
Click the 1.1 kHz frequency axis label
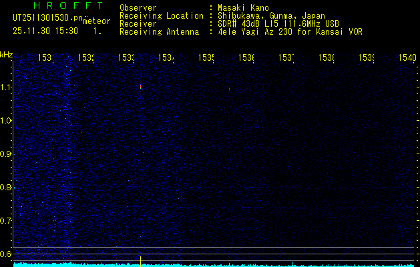(6, 87)
